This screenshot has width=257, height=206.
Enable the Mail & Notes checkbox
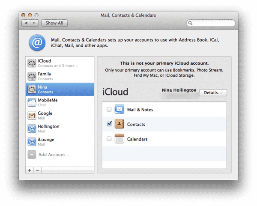click(109, 109)
